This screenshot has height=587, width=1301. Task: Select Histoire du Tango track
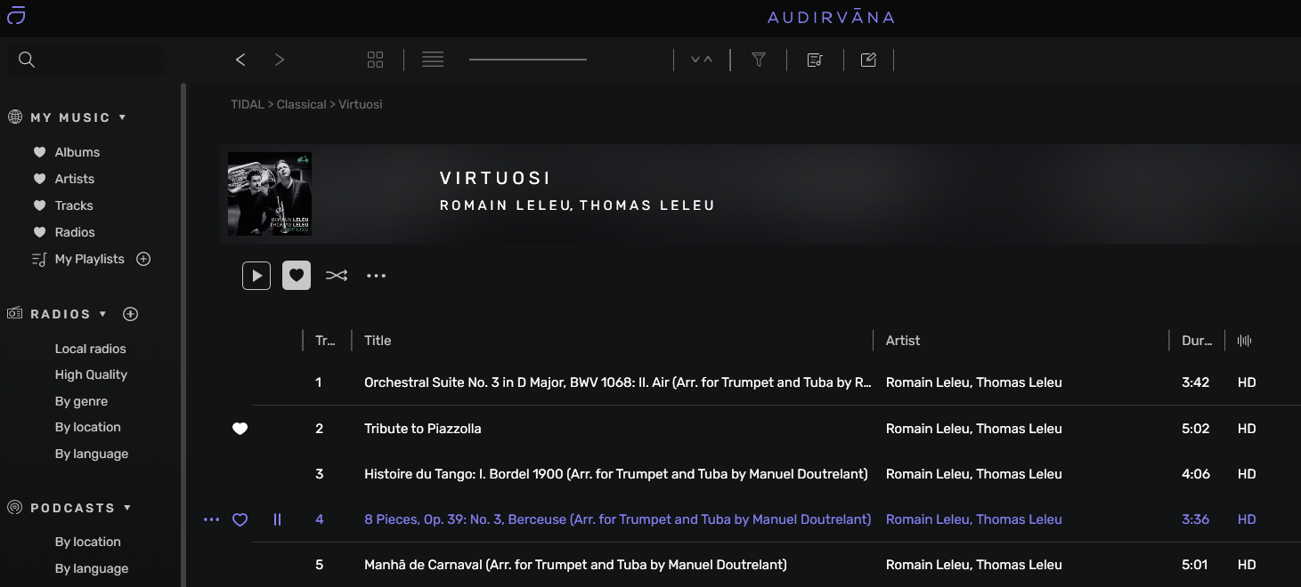(x=616, y=474)
